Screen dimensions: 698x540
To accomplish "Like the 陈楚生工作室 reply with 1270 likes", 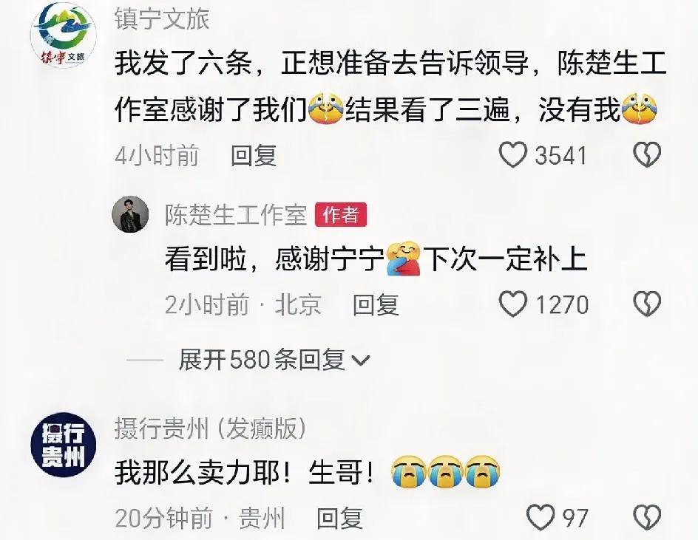I will click(513, 304).
